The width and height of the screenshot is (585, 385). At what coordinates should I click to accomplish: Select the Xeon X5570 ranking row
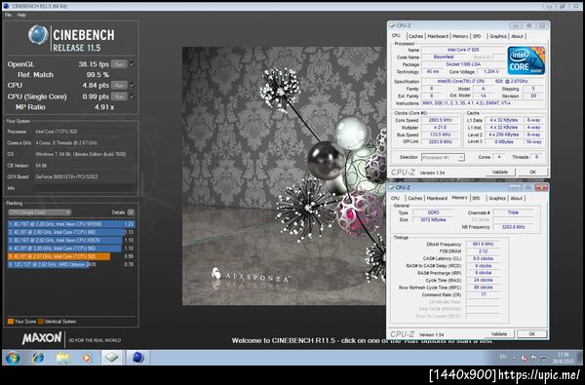pyautogui.click(x=71, y=240)
